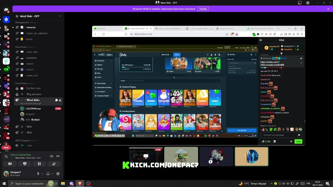Click Onepac7 avatar in user panel
Screen dimensions: 333x187
pos(6,174)
